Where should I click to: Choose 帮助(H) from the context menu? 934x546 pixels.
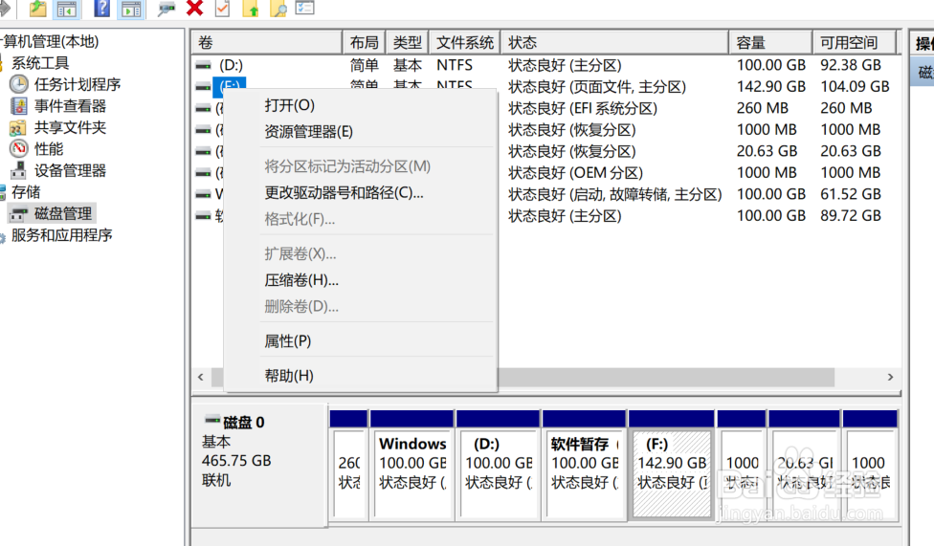pos(289,376)
